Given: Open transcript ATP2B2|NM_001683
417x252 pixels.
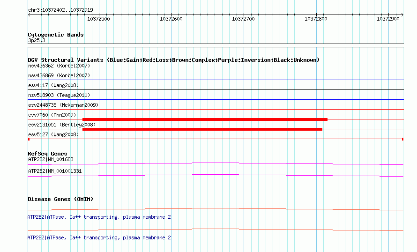Looking at the screenshot, I should coord(51,160).
